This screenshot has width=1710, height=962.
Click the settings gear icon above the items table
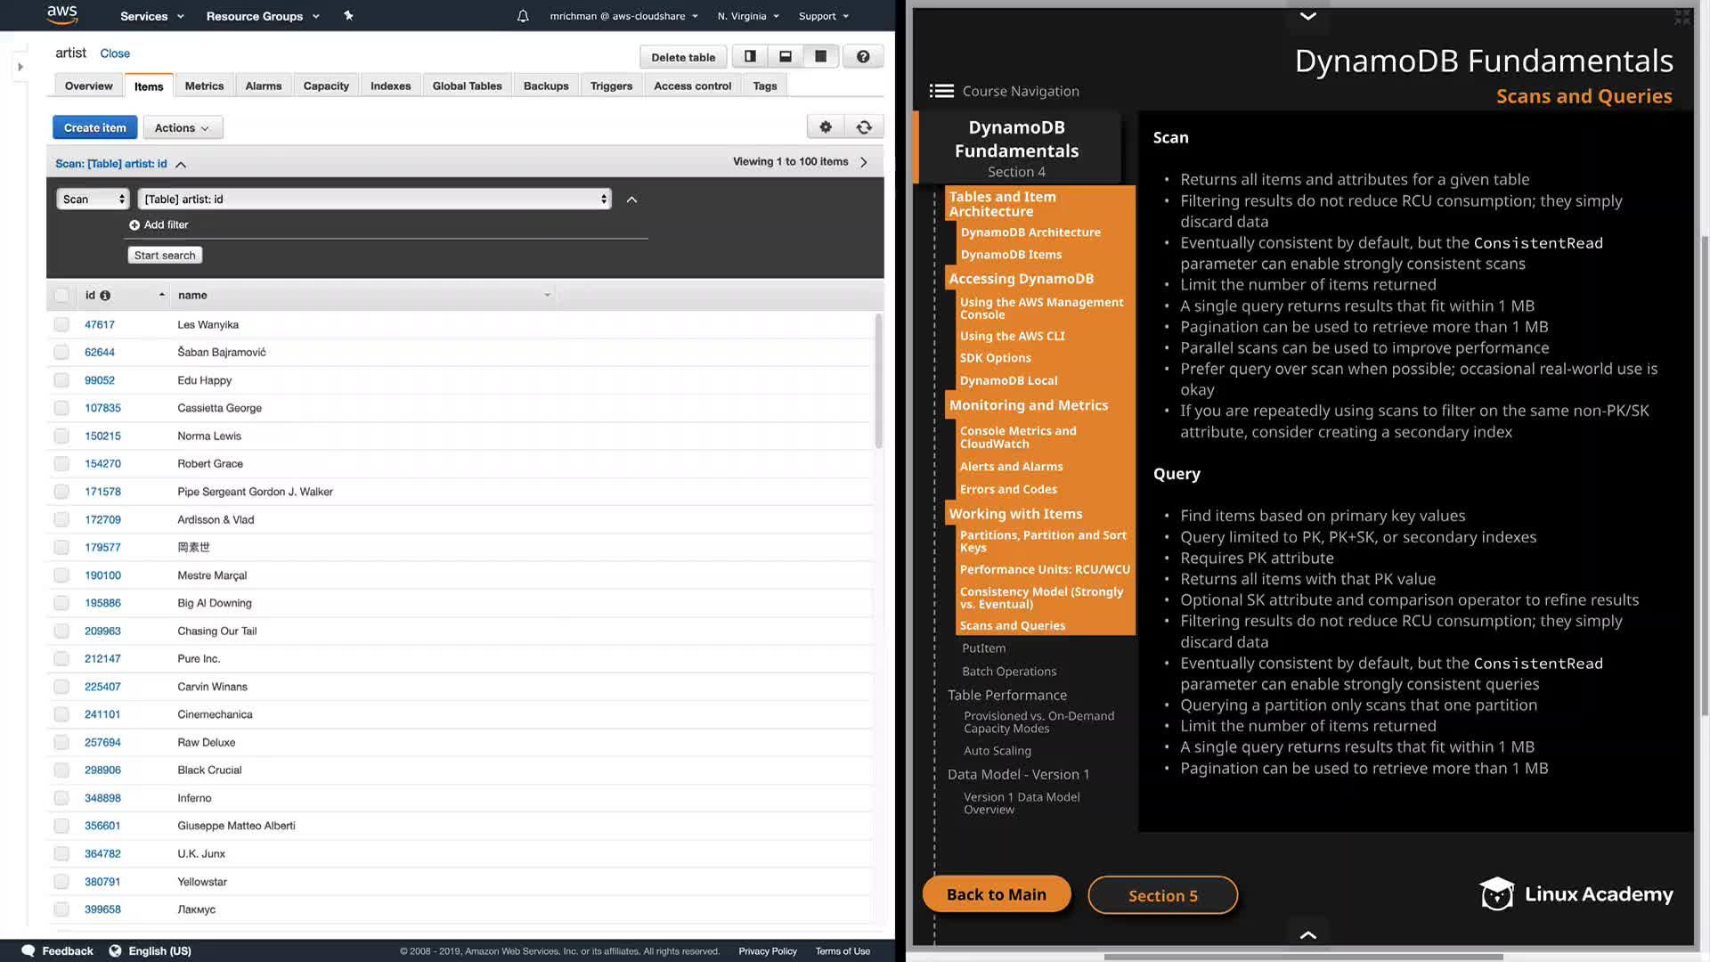click(x=826, y=127)
